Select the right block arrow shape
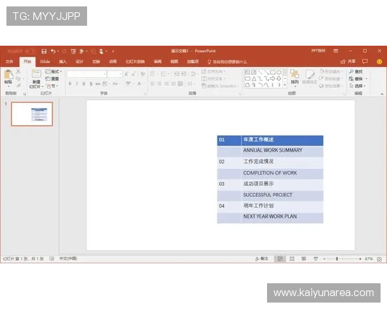Screen dimensions: 387x309 click(273, 79)
